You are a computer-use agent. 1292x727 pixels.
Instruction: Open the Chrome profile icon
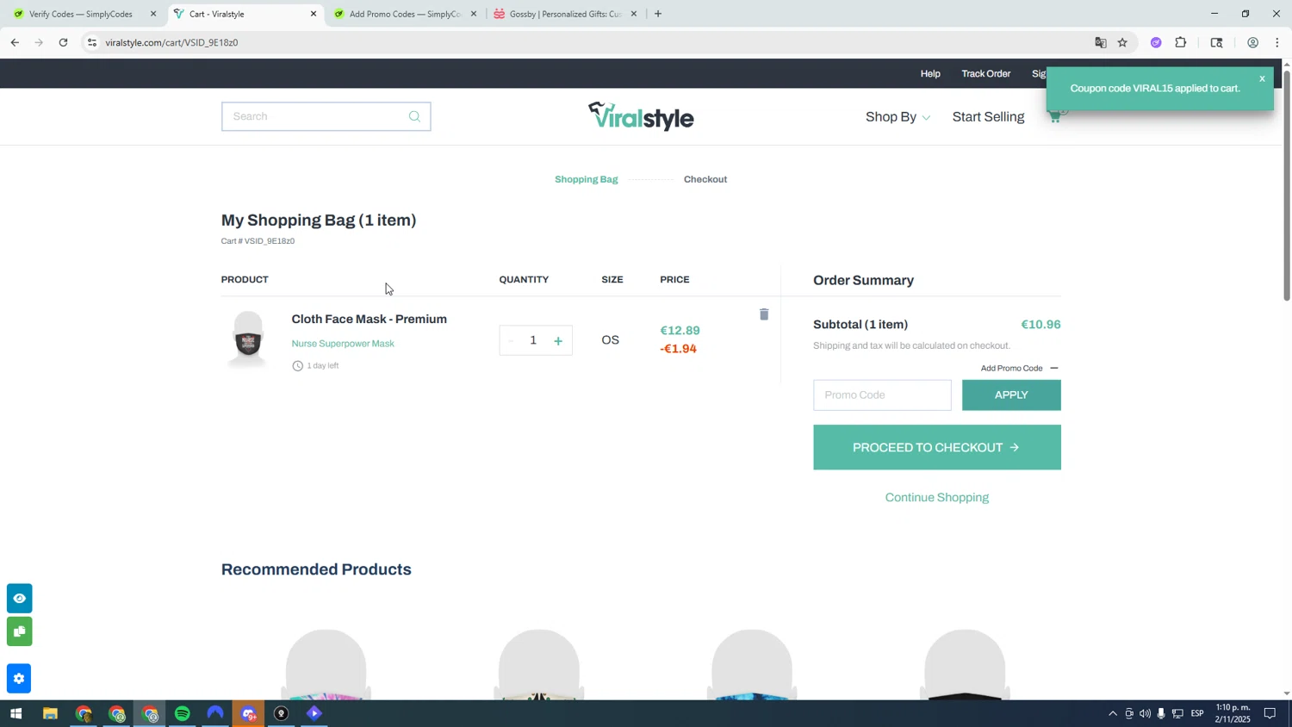[x=1252, y=42]
